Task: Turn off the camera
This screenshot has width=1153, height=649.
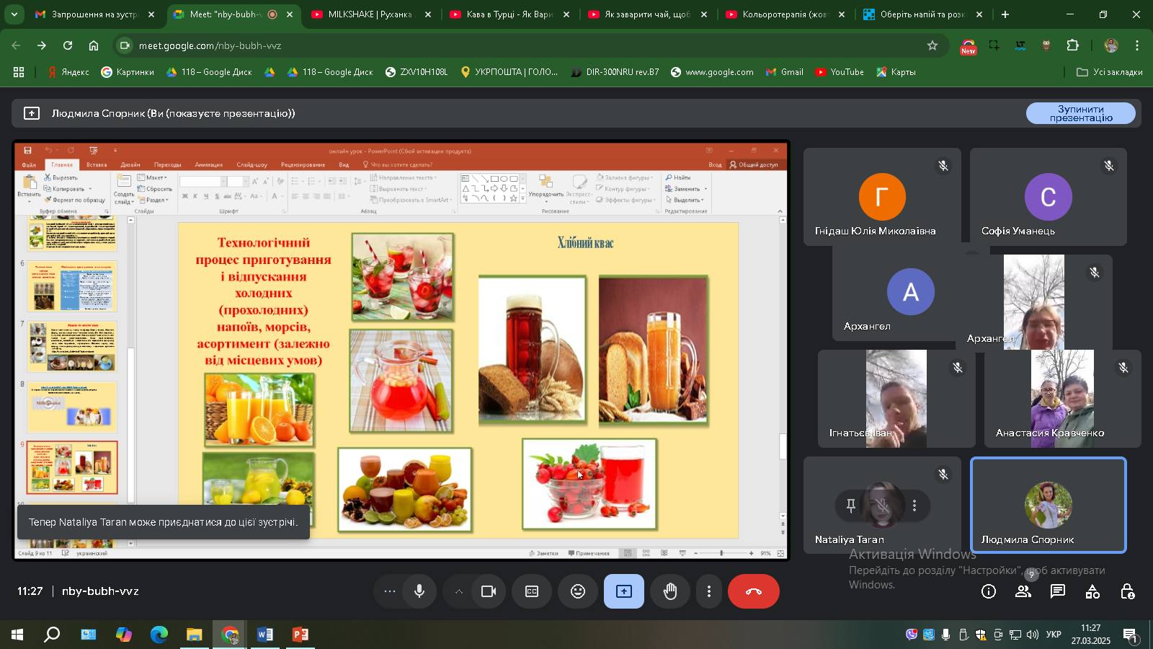Action: (x=489, y=591)
